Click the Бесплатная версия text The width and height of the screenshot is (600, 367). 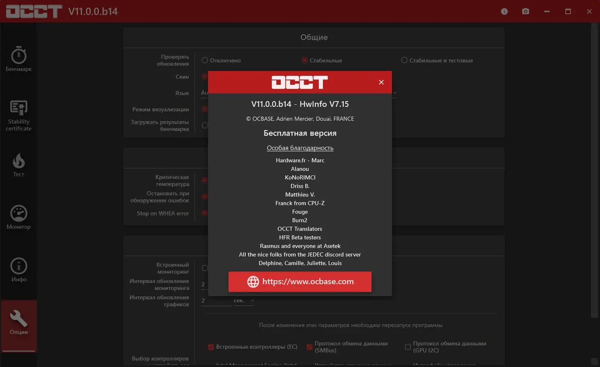click(x=300, y=133)
